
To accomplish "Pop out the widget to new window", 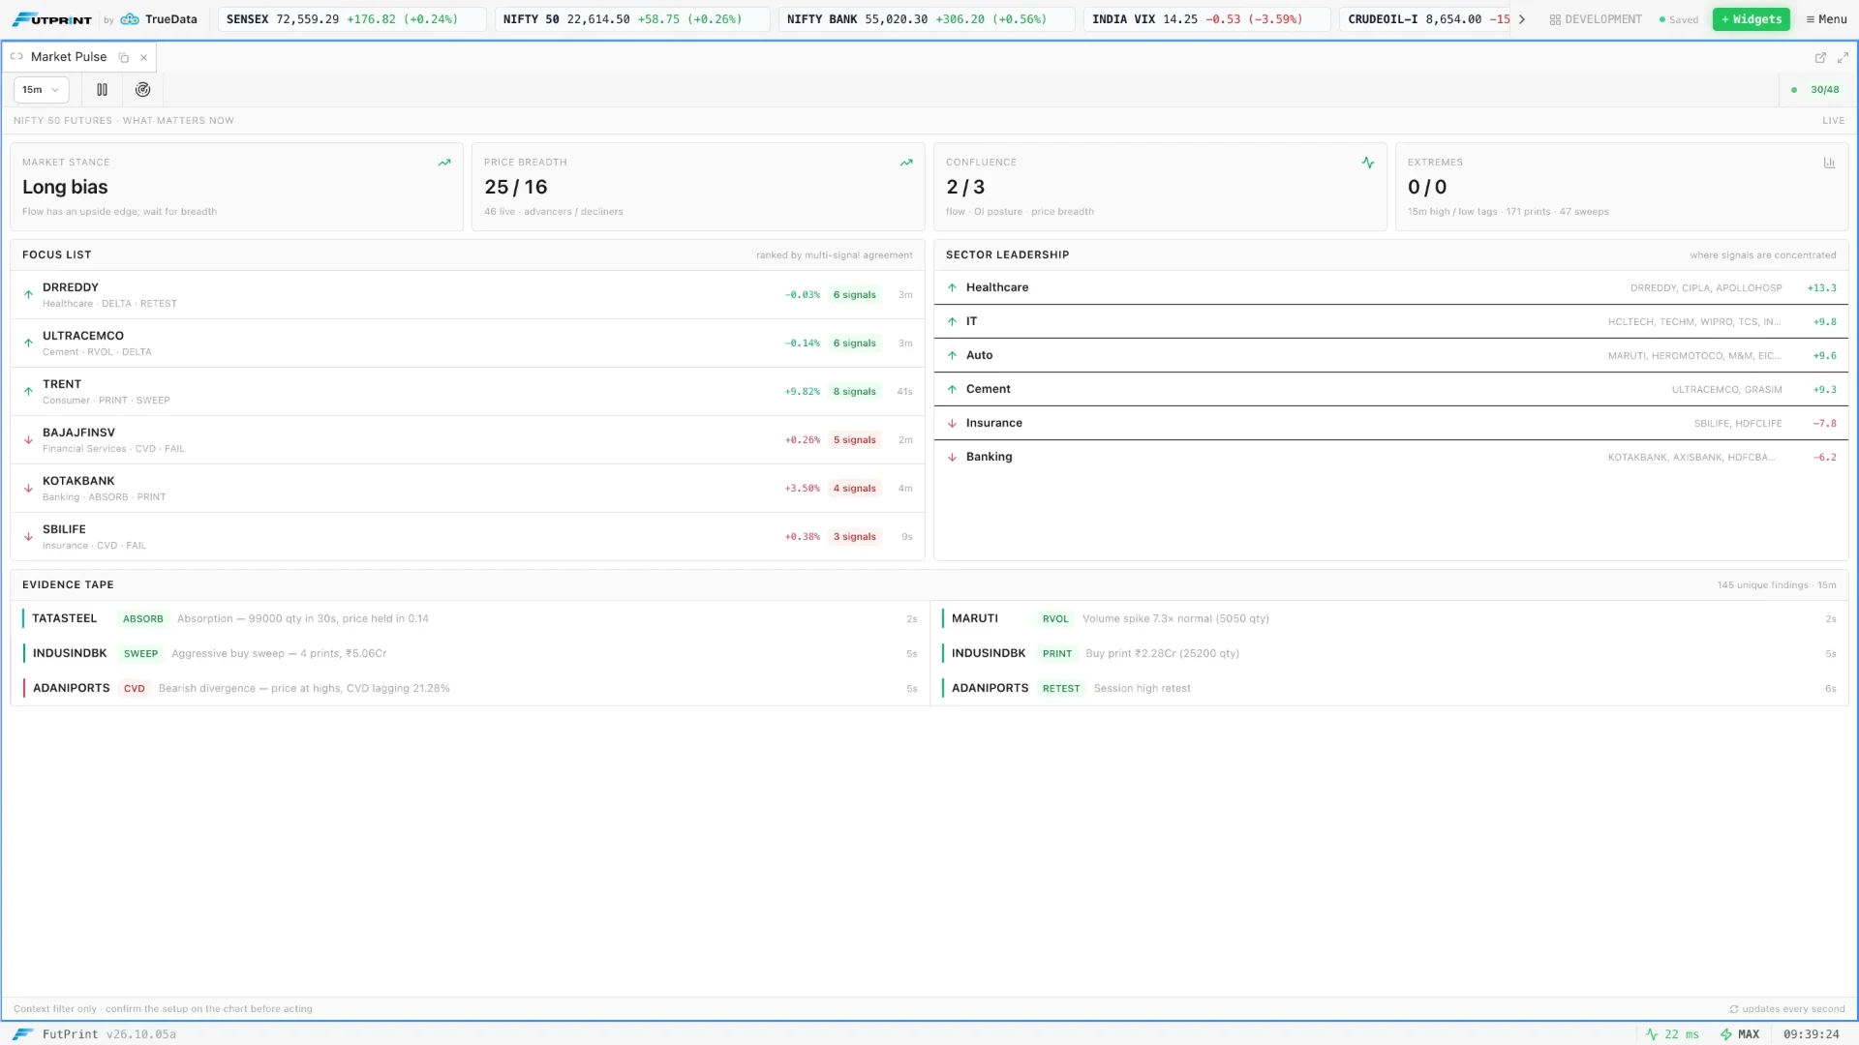I will 1820,58.
